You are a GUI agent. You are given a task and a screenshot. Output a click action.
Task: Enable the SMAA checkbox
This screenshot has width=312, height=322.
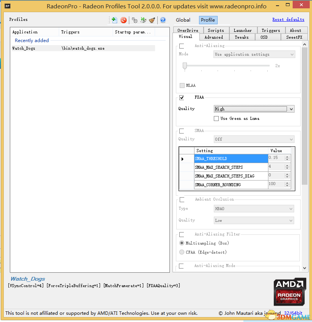click(182, 131)
